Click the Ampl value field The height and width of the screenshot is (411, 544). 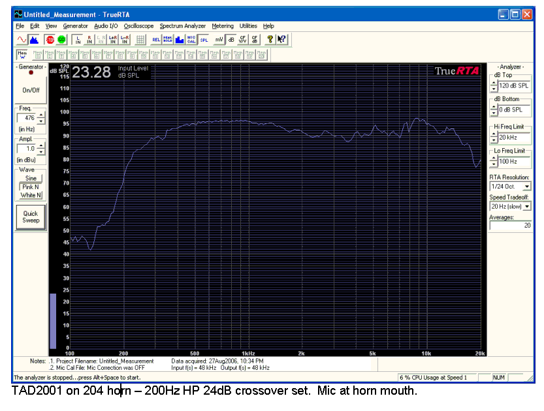click(26, 149)
